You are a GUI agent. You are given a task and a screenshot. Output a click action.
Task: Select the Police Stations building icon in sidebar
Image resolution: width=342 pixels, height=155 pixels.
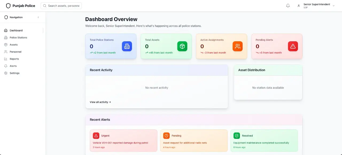(6, 38)
